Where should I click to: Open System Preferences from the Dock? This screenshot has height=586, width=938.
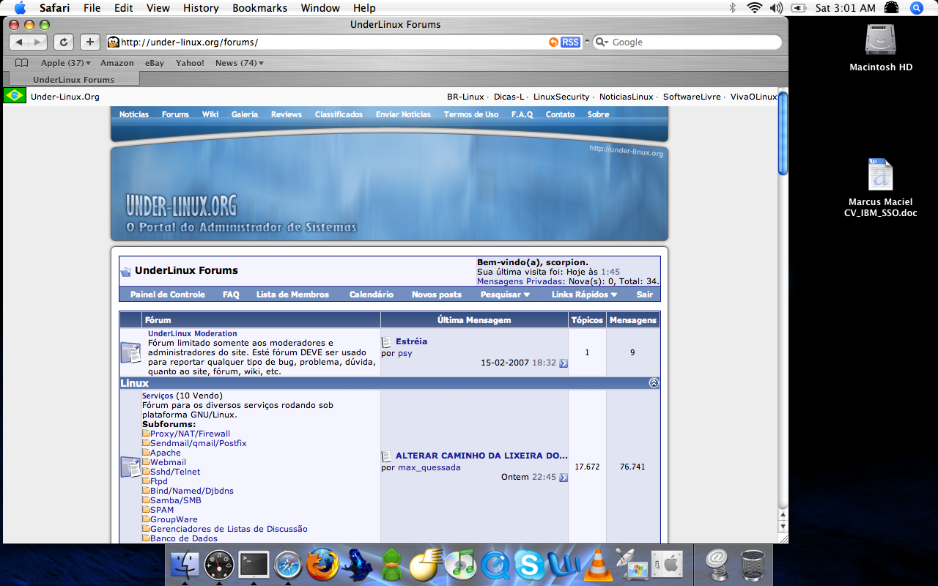click(x=667, y=565)
